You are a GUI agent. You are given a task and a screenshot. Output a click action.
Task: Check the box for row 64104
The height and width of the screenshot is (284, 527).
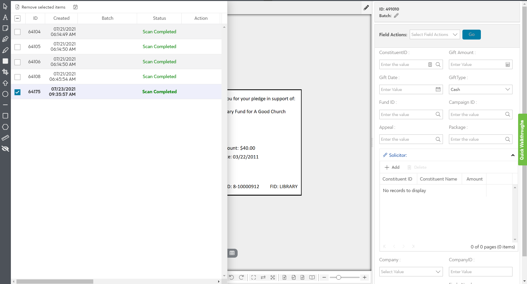17,32
